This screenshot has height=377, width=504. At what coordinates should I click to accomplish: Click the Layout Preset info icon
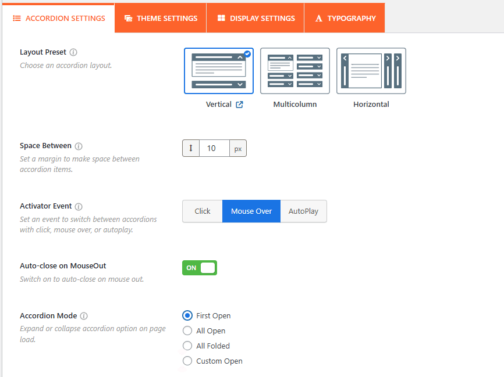(x=73, y=52)
